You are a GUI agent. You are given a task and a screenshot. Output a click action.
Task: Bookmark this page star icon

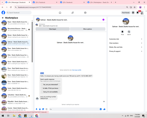[135, 7]
